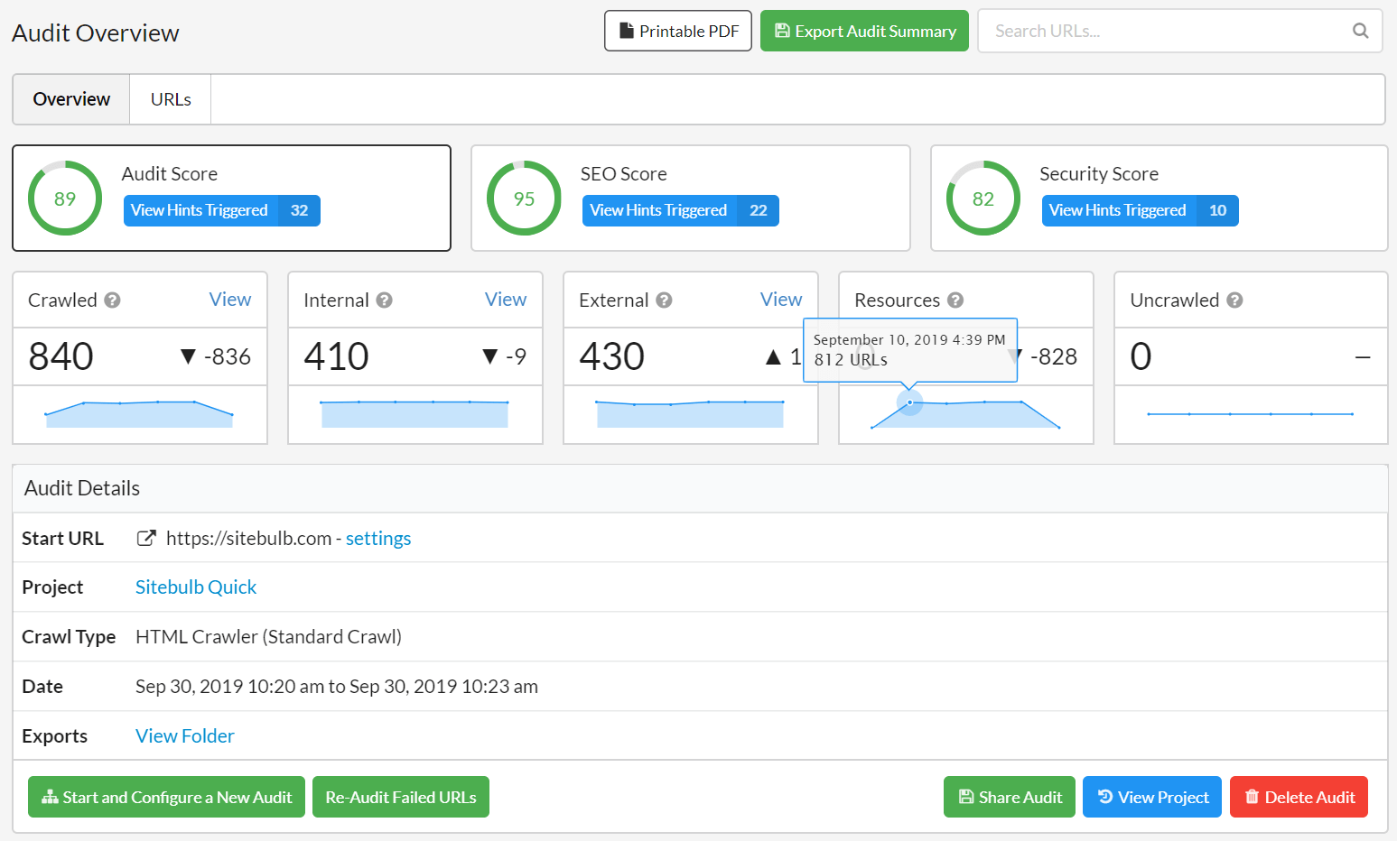
Task: Delete Audit using the red button
Action: pos(1299,797)
